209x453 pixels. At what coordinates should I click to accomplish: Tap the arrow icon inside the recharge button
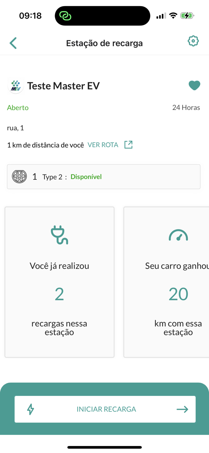tap(182, 409)
